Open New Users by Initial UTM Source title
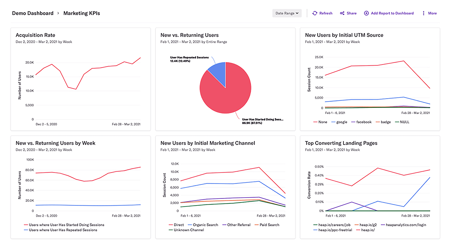Viewport: 450px width, 248px height. click(x=344, y=35)
